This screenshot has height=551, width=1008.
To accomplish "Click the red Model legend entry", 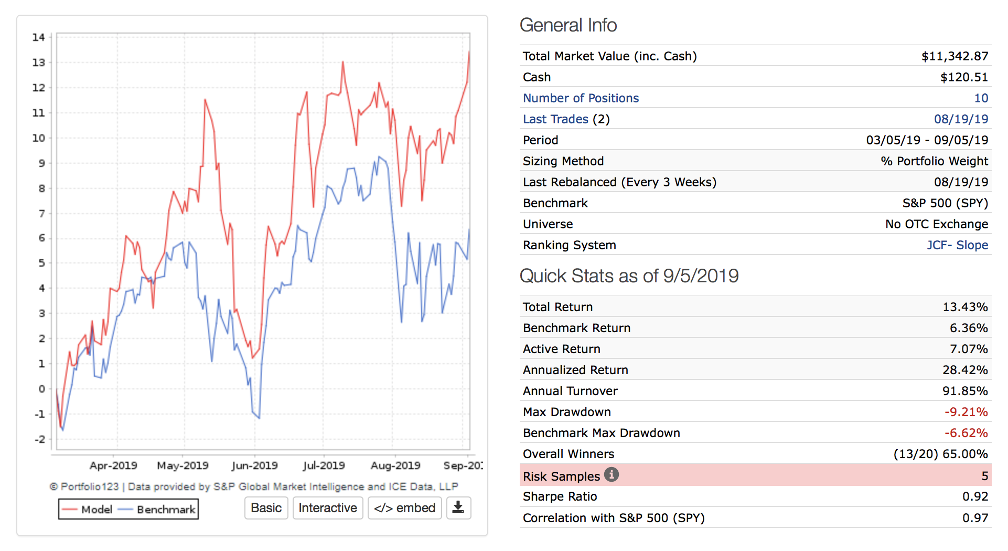I will pyautogui.click(x=87, y=510).
